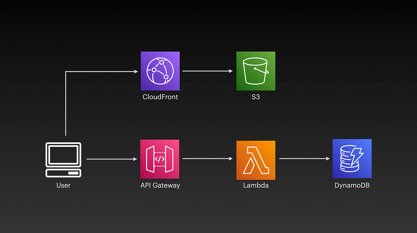
Task: Click the DynamoDB database icon
Action: pos(352,159)
